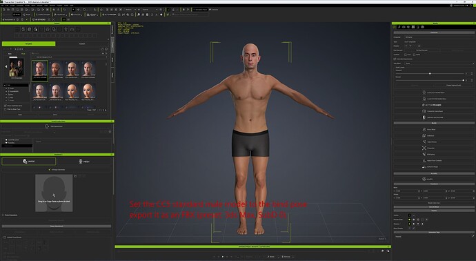Toggle the Hand contact checkbox
Screen dimensions: 476x261
pyautogui.click(x=414, y=55)
